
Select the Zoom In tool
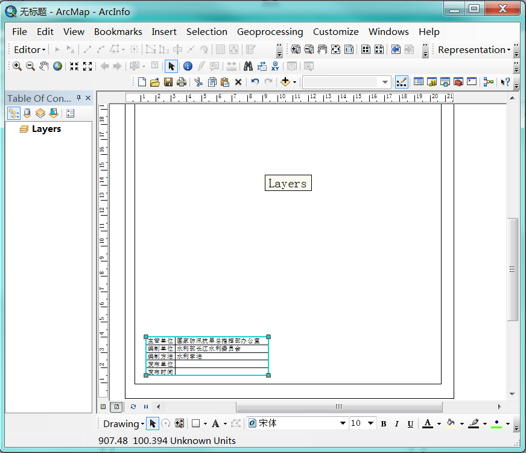(17, 66)
